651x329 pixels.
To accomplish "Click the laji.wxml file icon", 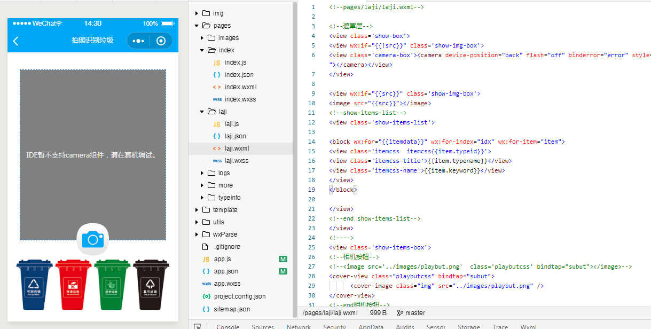I will click(x=217, y=148).
